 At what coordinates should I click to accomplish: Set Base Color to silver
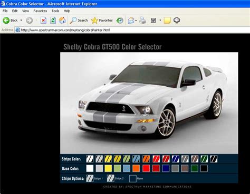99,168
